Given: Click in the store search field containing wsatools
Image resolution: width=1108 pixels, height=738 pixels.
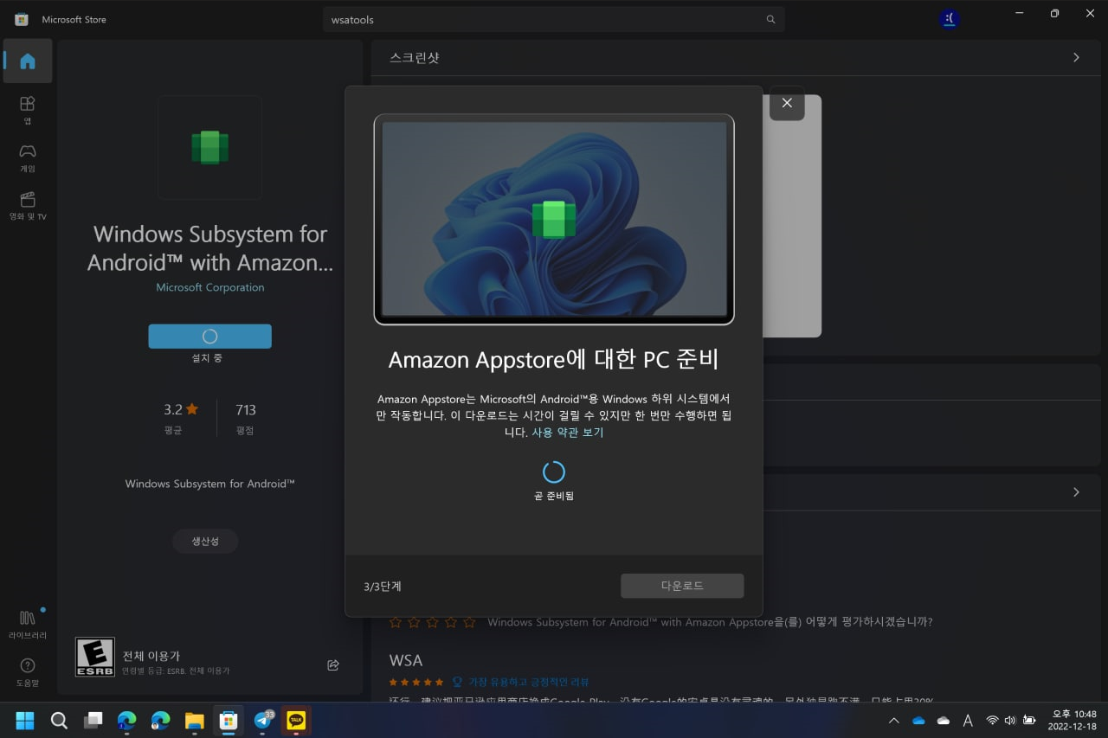Looking at the screenshot, I should 554,19.
